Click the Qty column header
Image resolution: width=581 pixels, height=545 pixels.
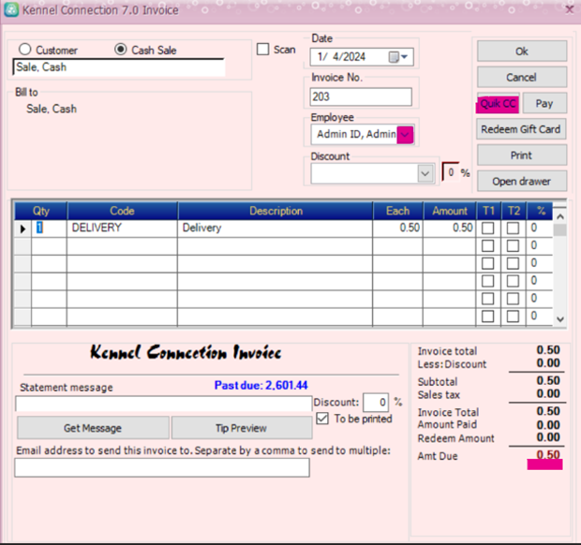point(40,211)
